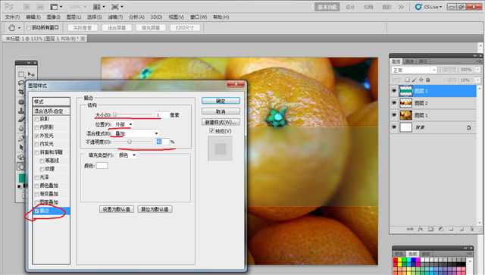Image resolution: width=485 pixels, height=275 pixels.
Task: Open the CS Live dropdown arrow
Action: coord(440,7)
